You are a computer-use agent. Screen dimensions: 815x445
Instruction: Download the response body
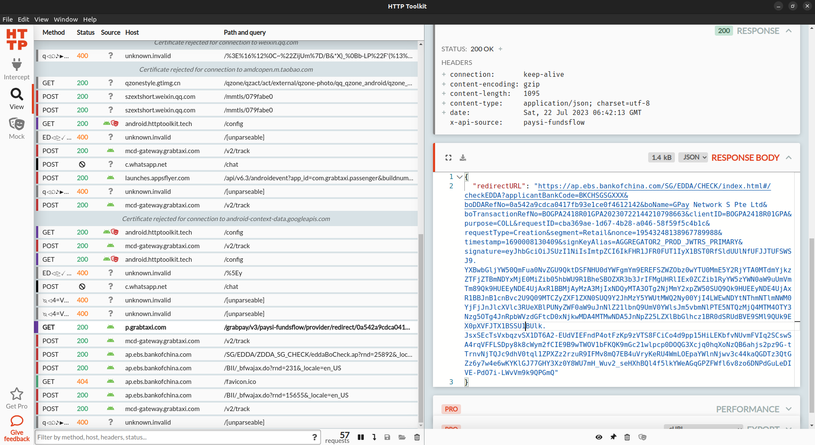coord(463,157)
